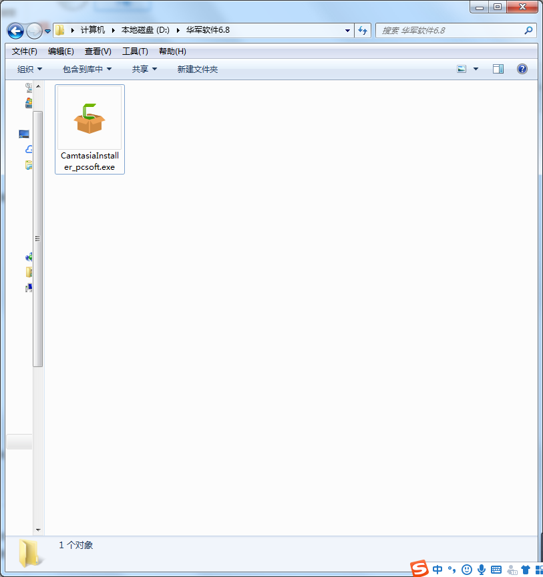
Task: Toggle the preview pane icon
Action: [x=498, y=68]
